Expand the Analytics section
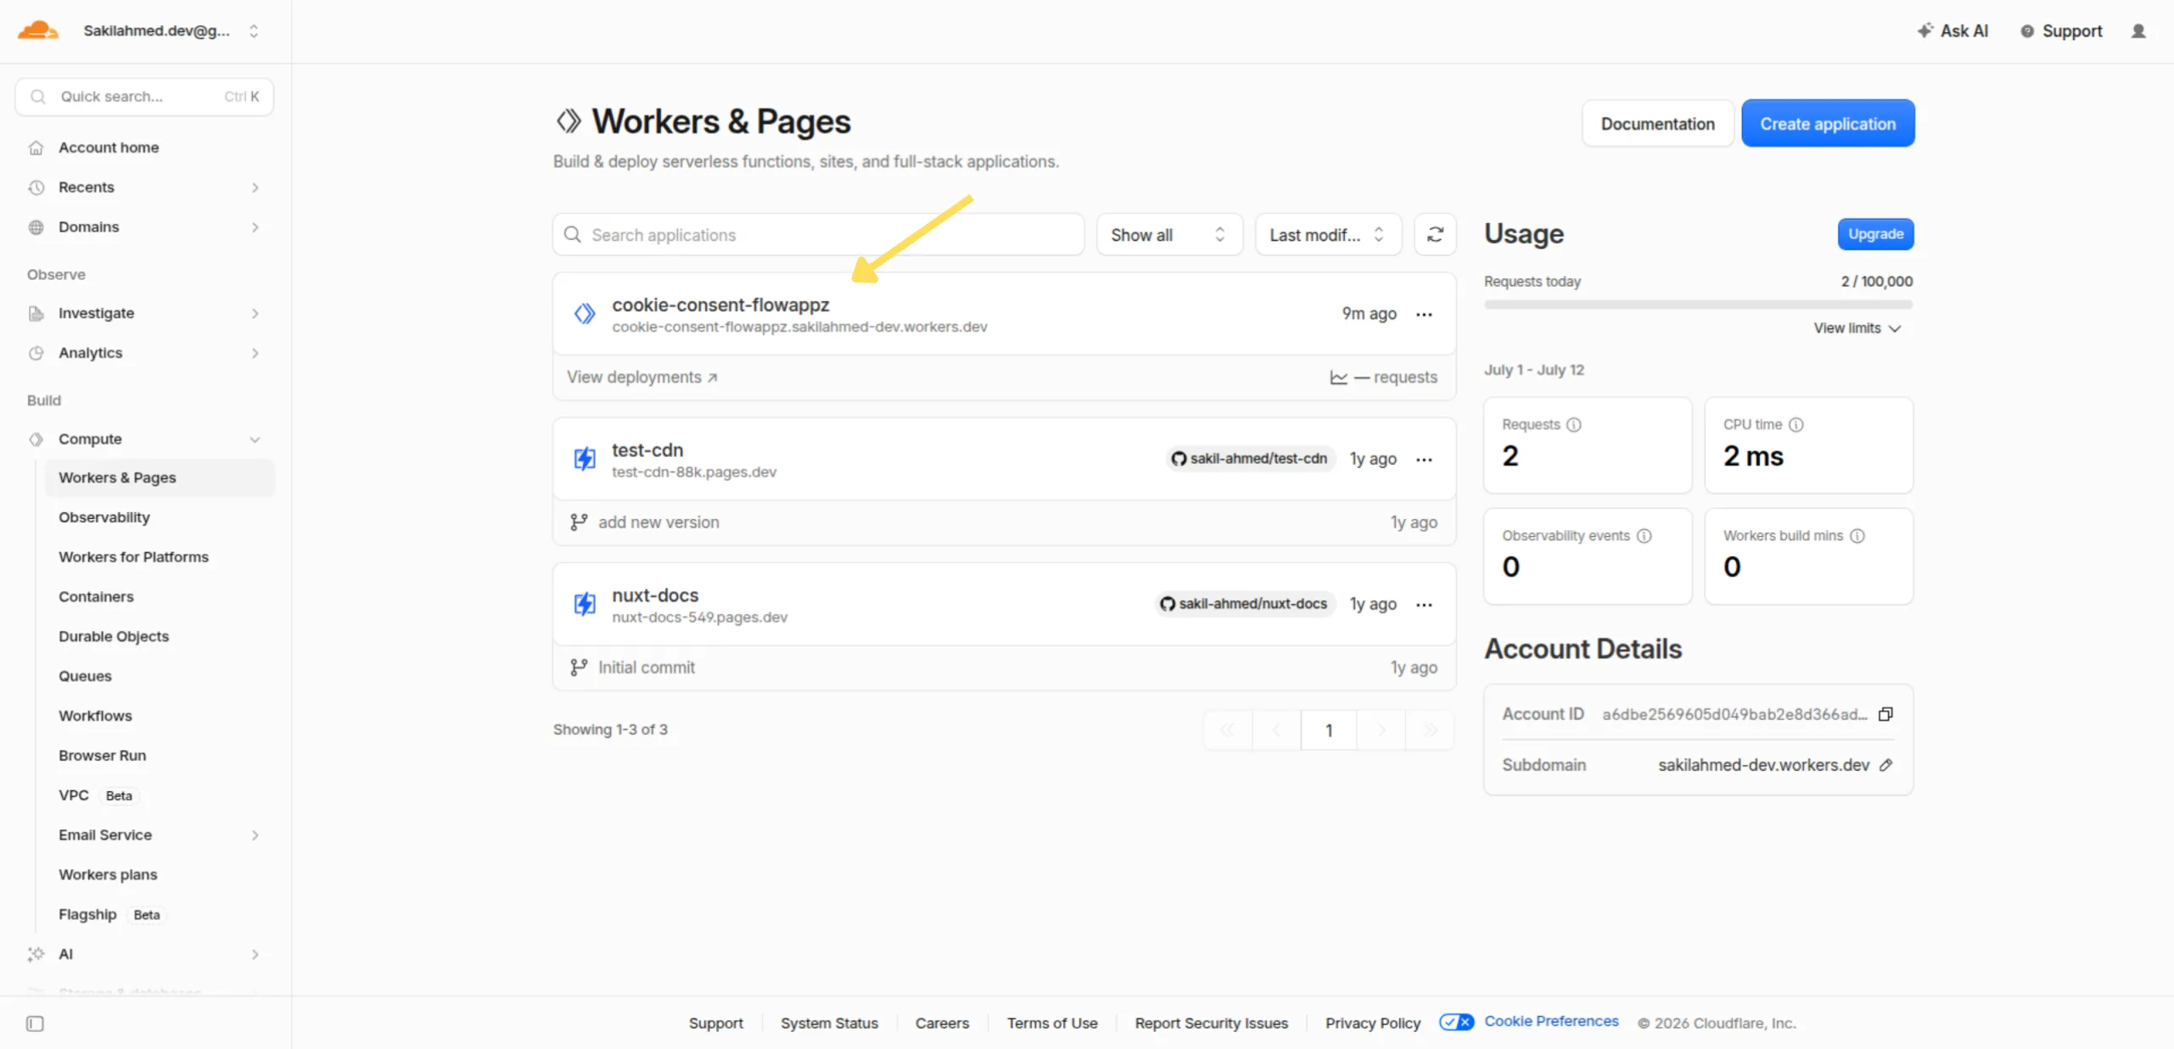 tap(144, 353)
